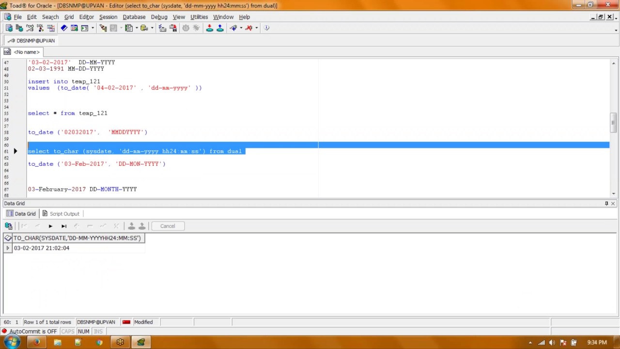Image resolution: width=620 pixels, height=349 pixels.
Task: Click the DBSNMP@UPVAN status bar entry
Action: [96, 322]
